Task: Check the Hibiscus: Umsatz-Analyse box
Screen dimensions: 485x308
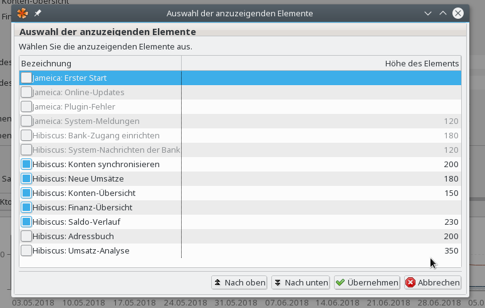Action: point(26,250)
